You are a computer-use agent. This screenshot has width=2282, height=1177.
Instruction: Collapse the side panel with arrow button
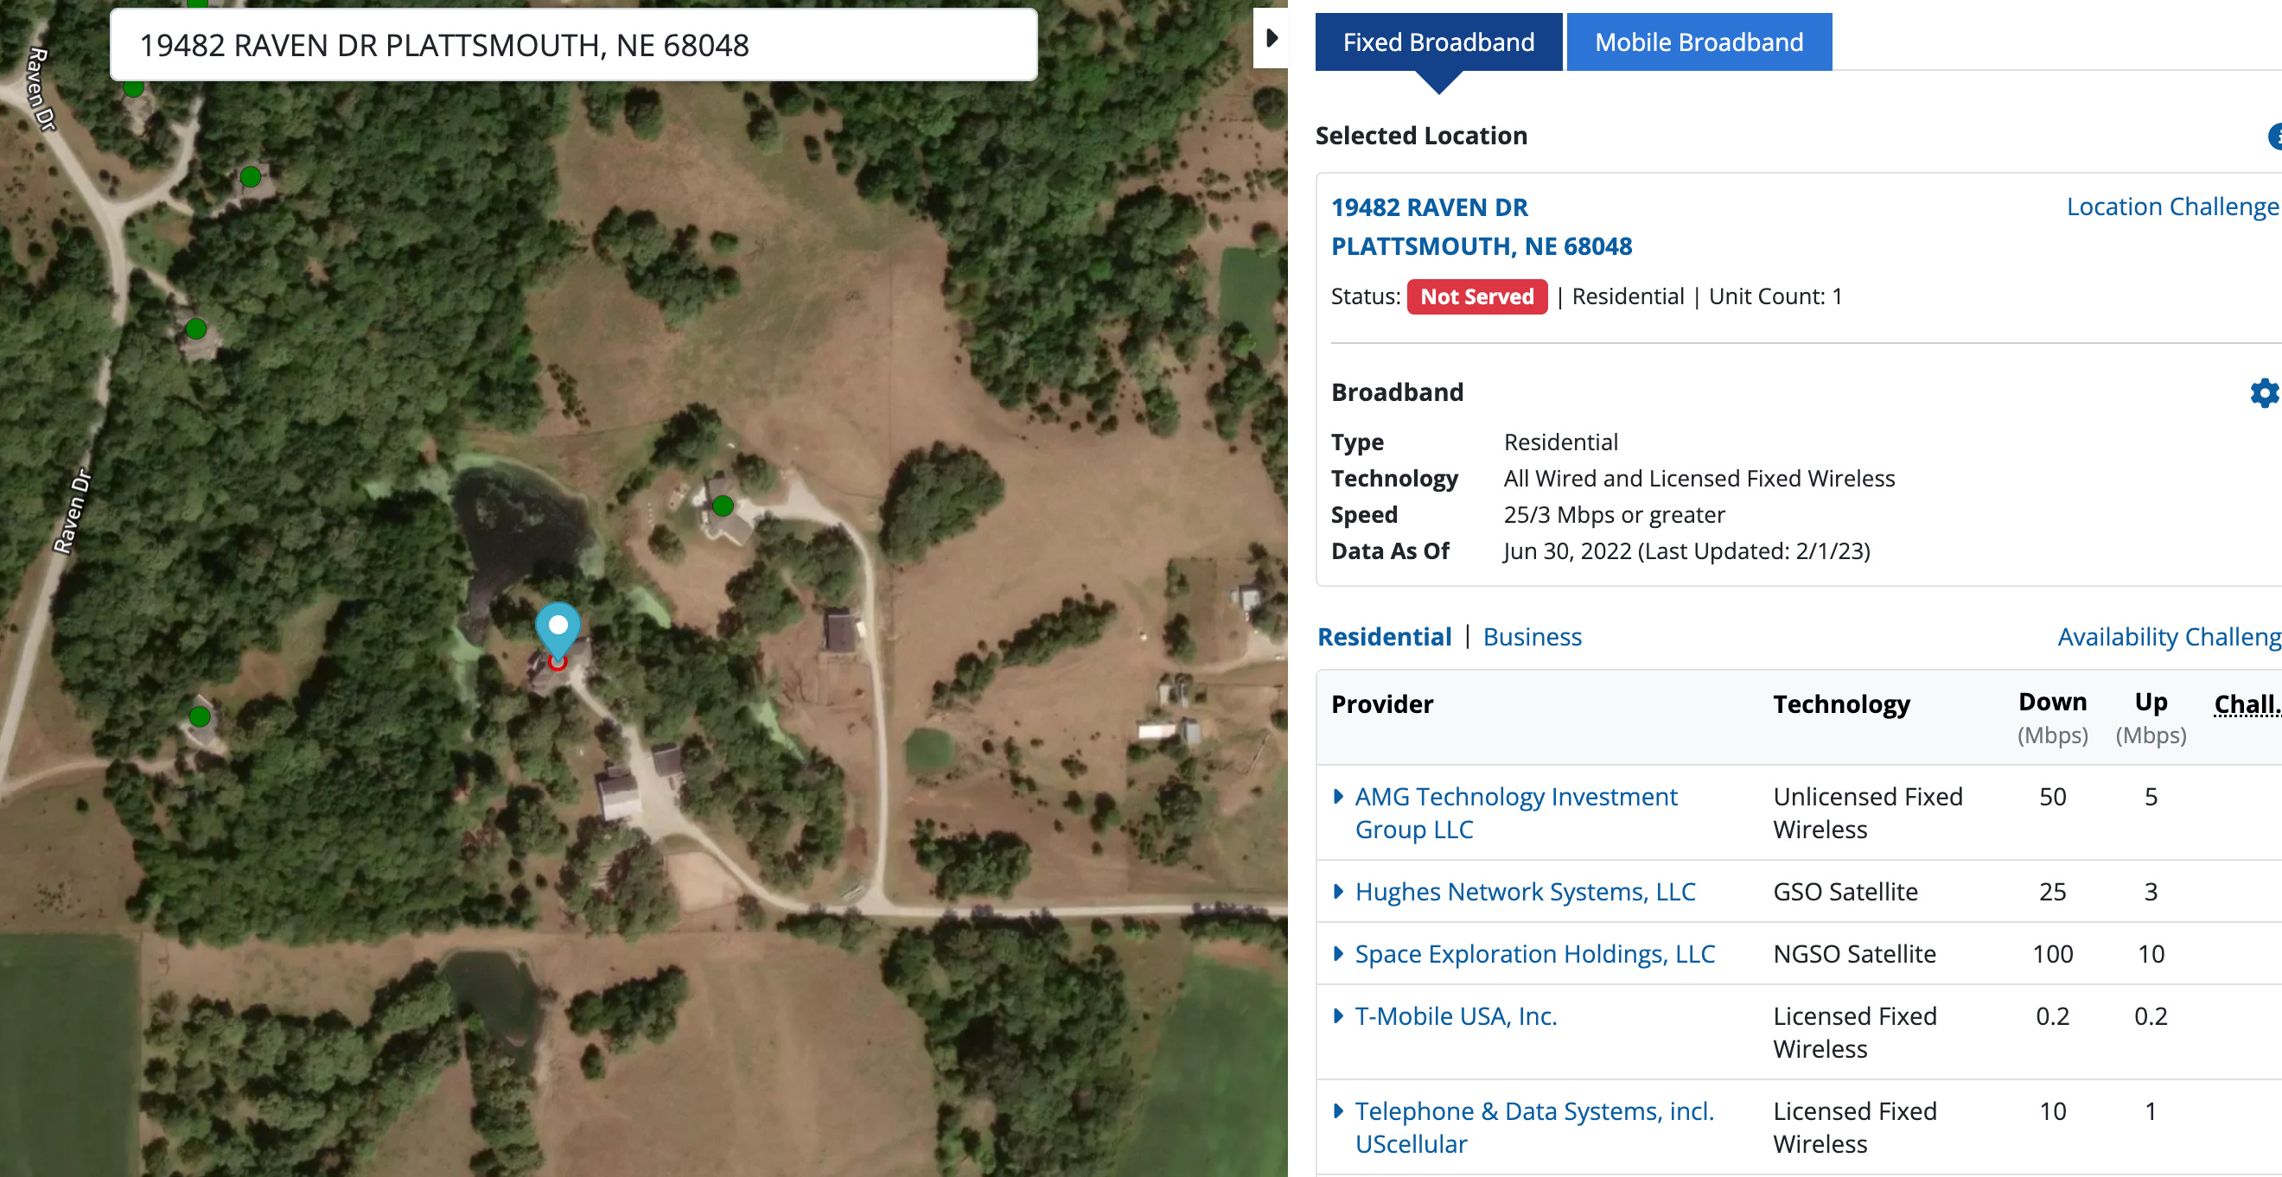1272,38
